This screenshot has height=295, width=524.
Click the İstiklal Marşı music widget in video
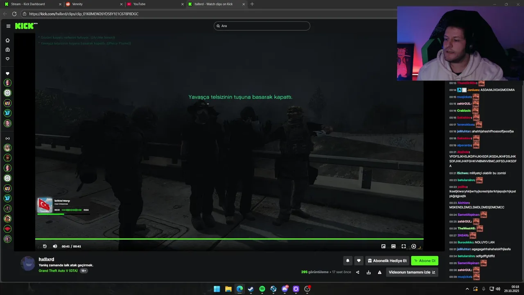pos(63,205)
